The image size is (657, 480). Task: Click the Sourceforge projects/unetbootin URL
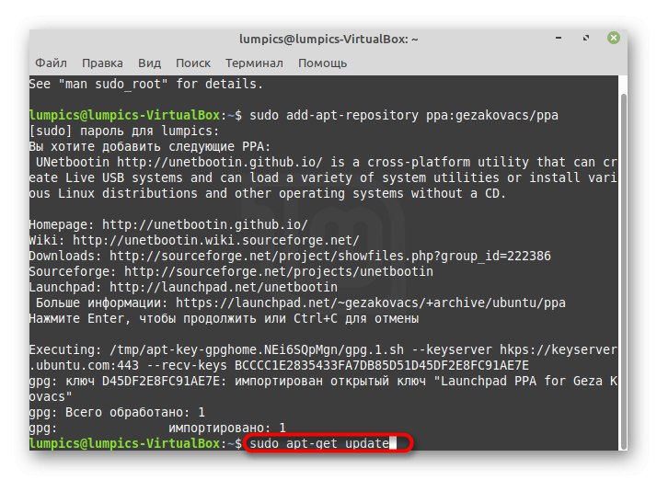tap(279, 271)
